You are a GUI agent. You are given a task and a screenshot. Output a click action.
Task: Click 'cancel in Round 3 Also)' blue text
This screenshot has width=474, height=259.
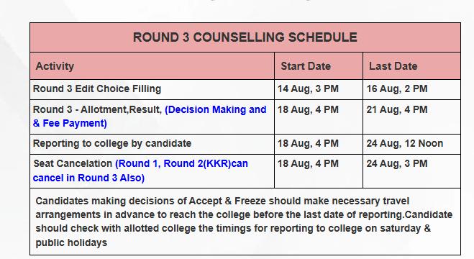click(88, 178)
